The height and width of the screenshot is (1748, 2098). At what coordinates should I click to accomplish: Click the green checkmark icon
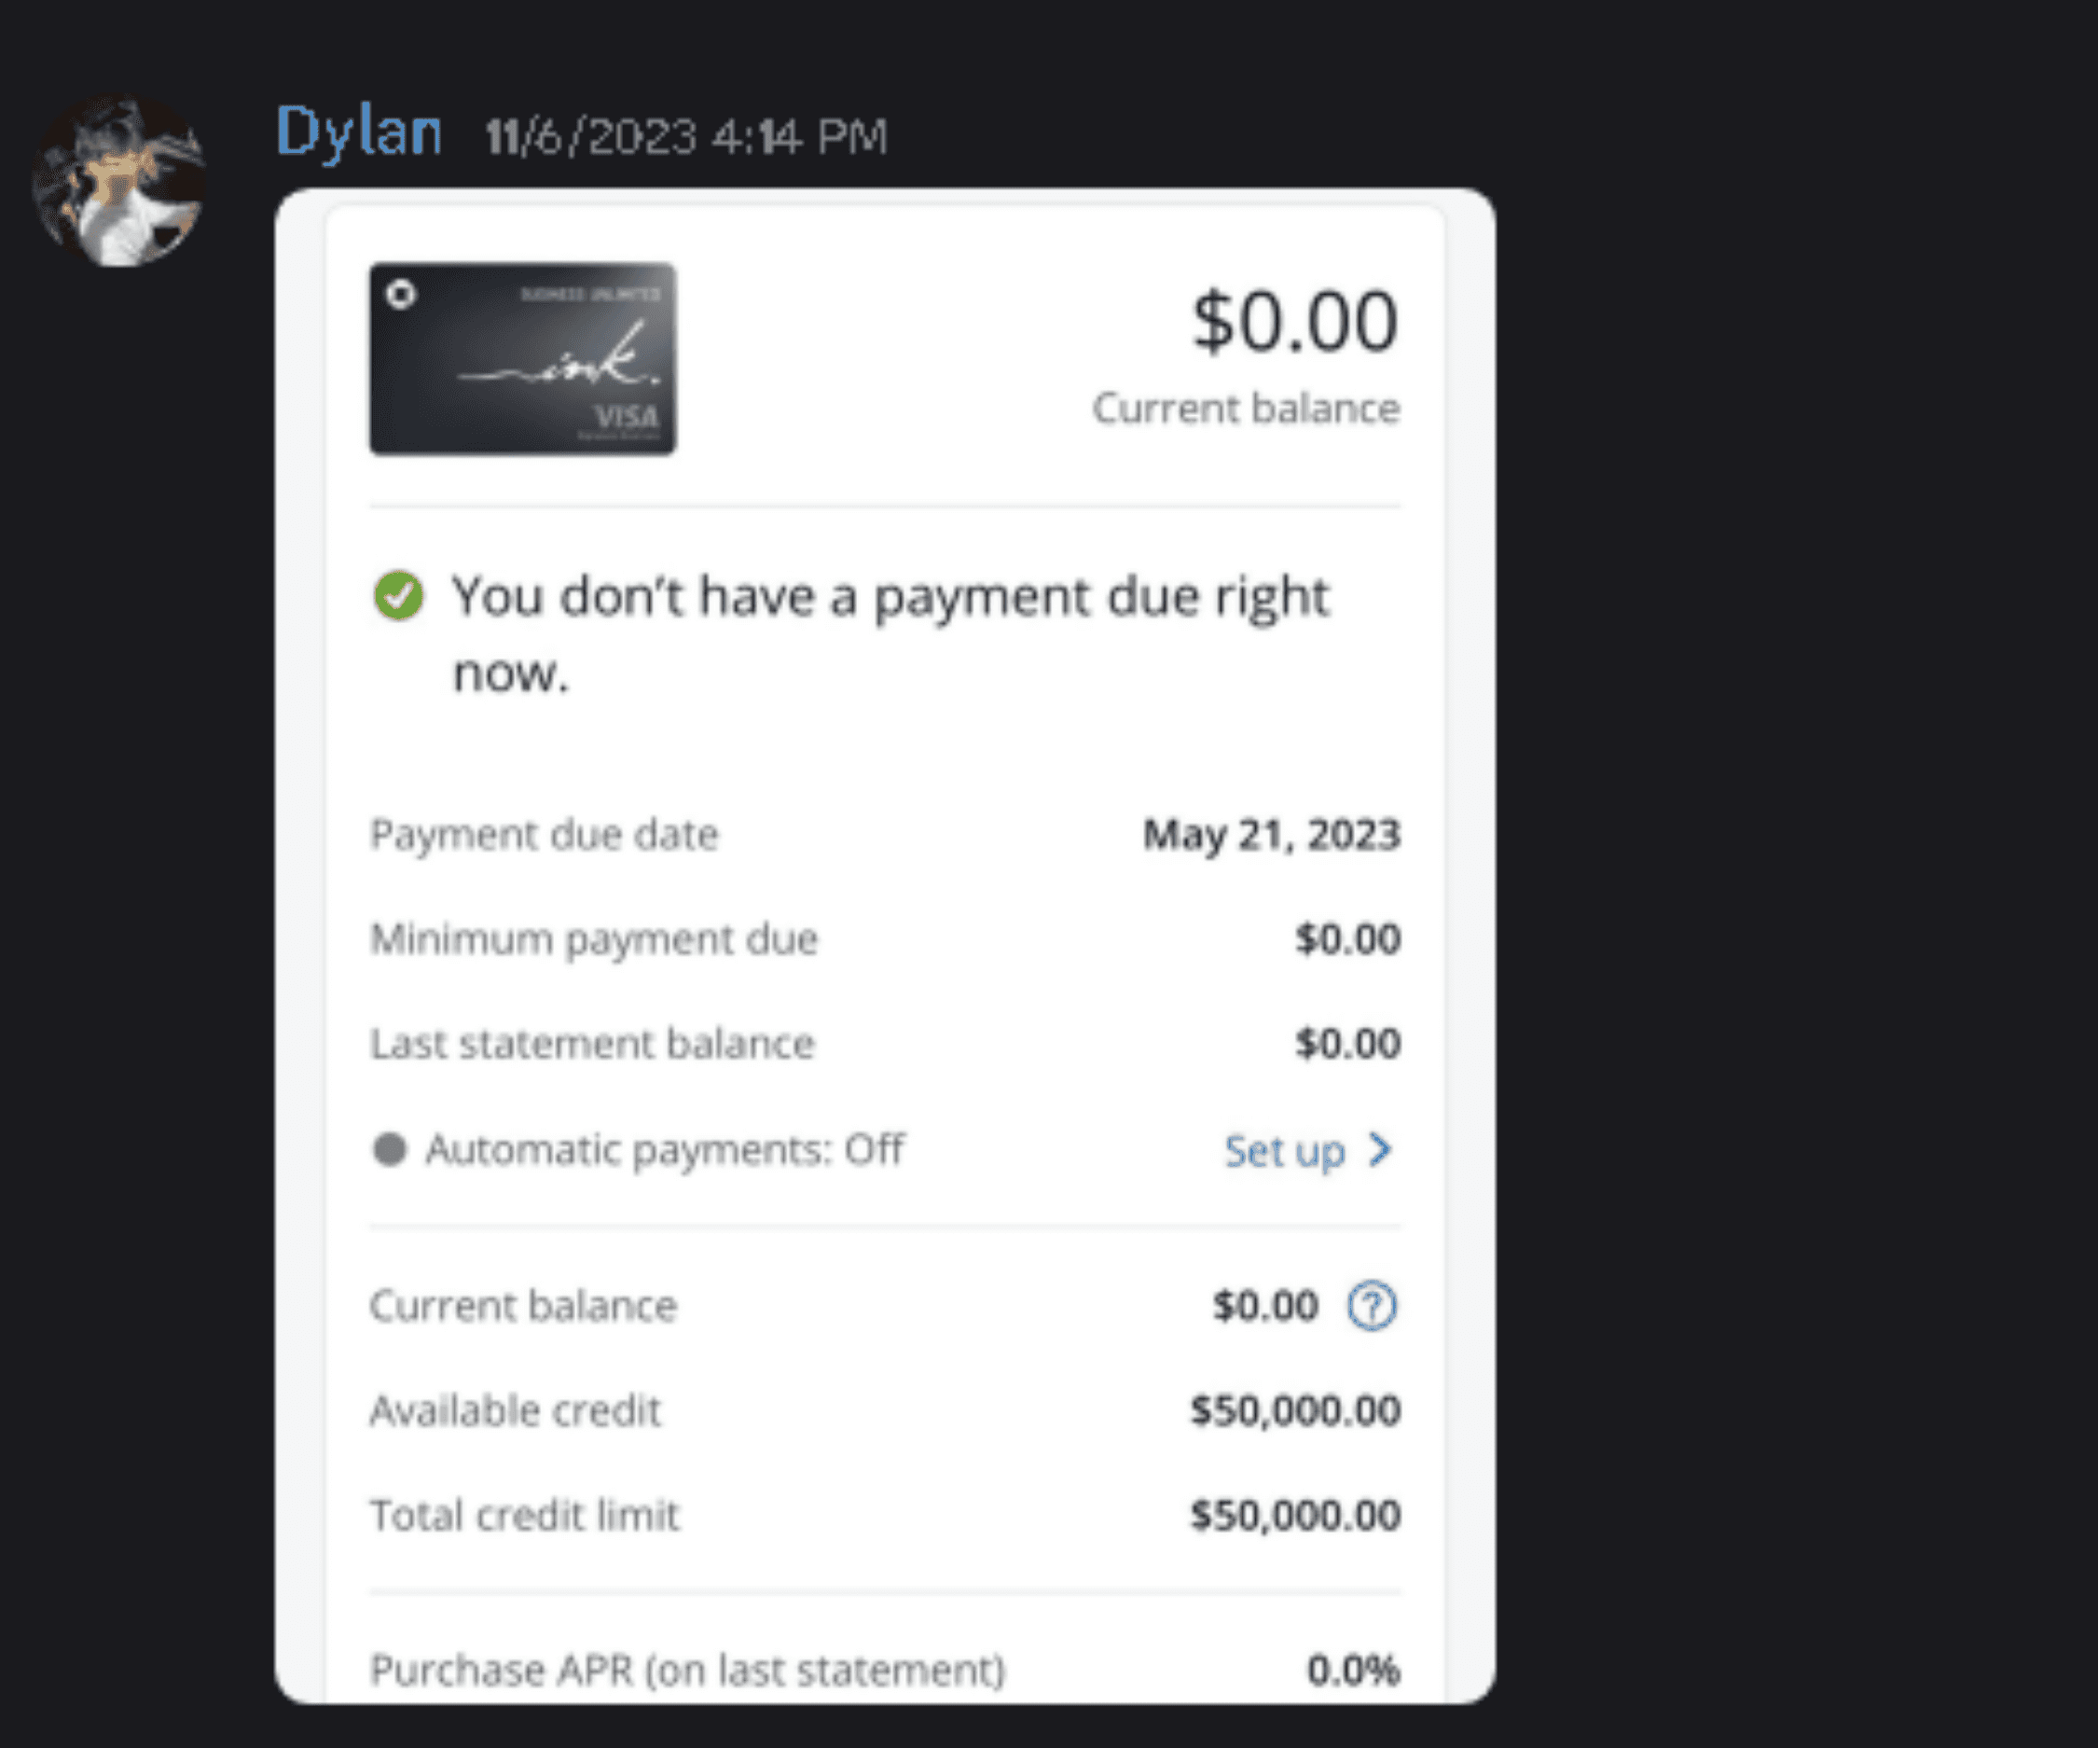point(399,596)
